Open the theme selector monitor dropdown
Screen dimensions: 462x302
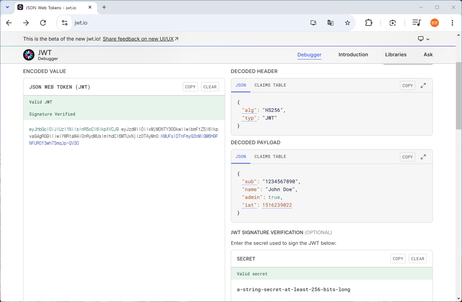424,39
